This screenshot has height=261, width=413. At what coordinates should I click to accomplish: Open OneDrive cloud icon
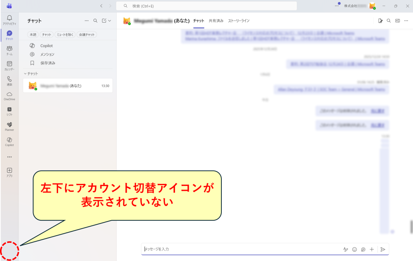10,96
